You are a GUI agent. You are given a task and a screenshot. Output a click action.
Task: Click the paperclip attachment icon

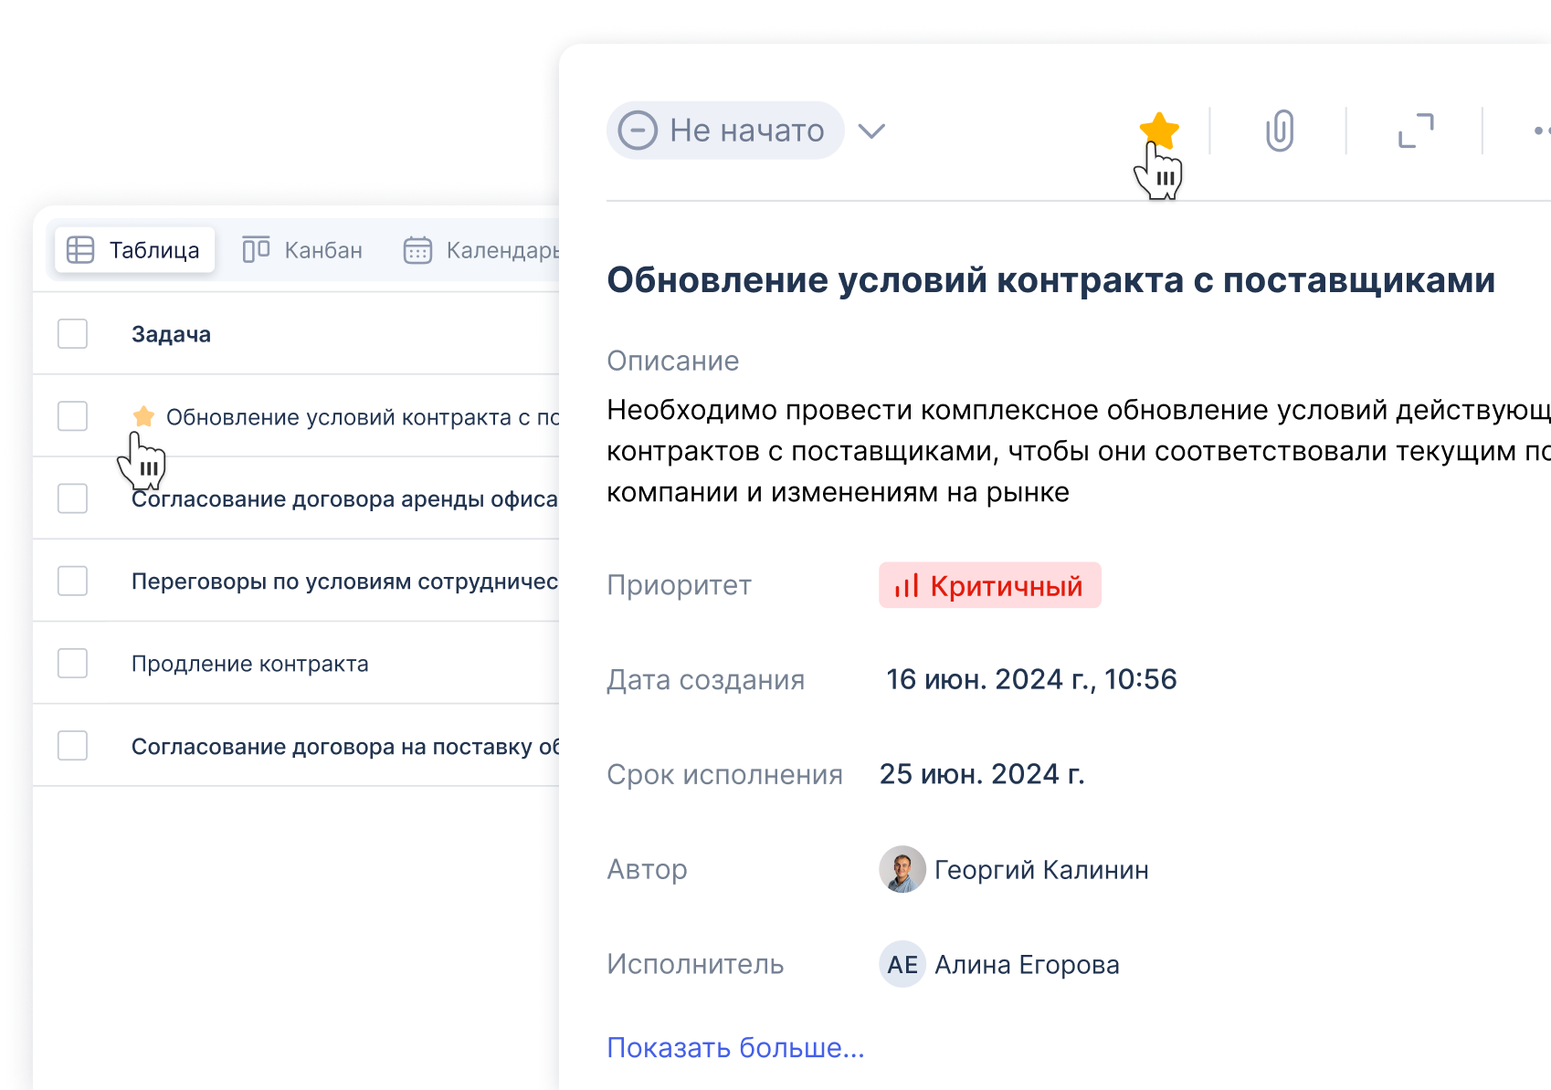pyautogui.click(x=1279, y=131)
